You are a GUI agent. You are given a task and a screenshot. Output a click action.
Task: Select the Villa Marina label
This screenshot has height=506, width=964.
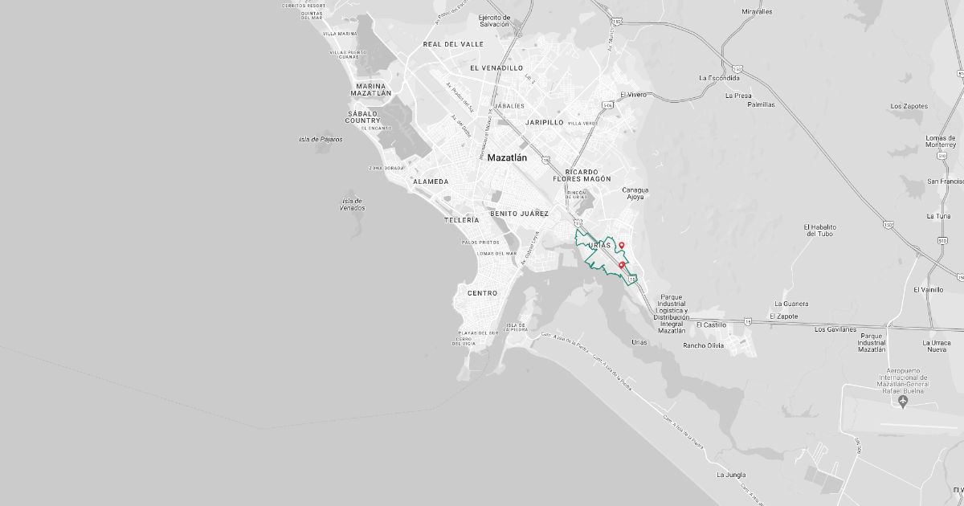click(x=340, y=34)
